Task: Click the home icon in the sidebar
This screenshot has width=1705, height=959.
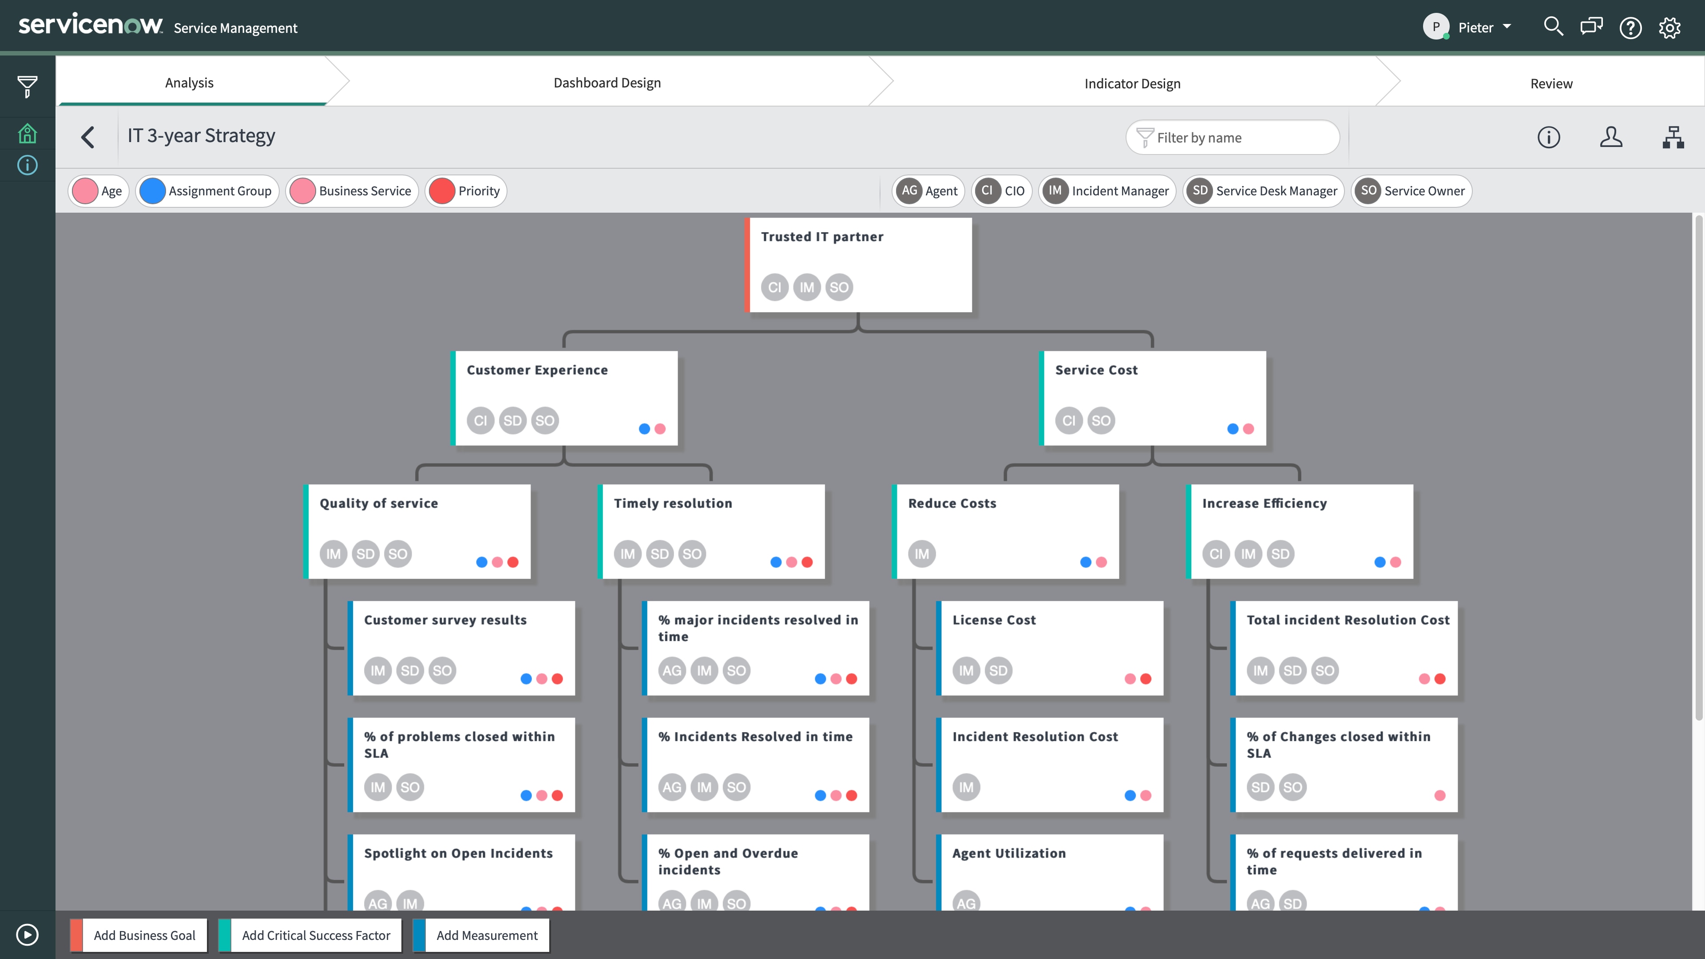Action: coord(27,133)
